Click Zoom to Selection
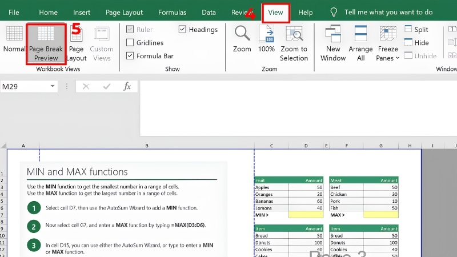This screenshot has width=457, height=257. [294, 44]
